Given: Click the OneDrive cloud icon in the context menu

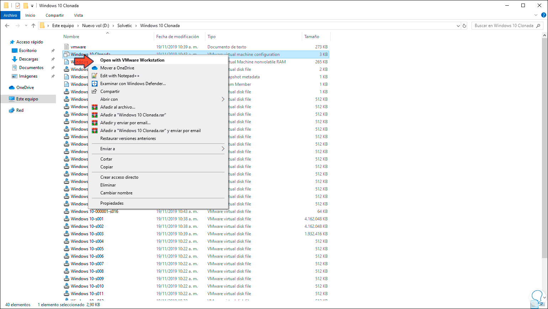Looking at the screenshot, I should 94,68.
